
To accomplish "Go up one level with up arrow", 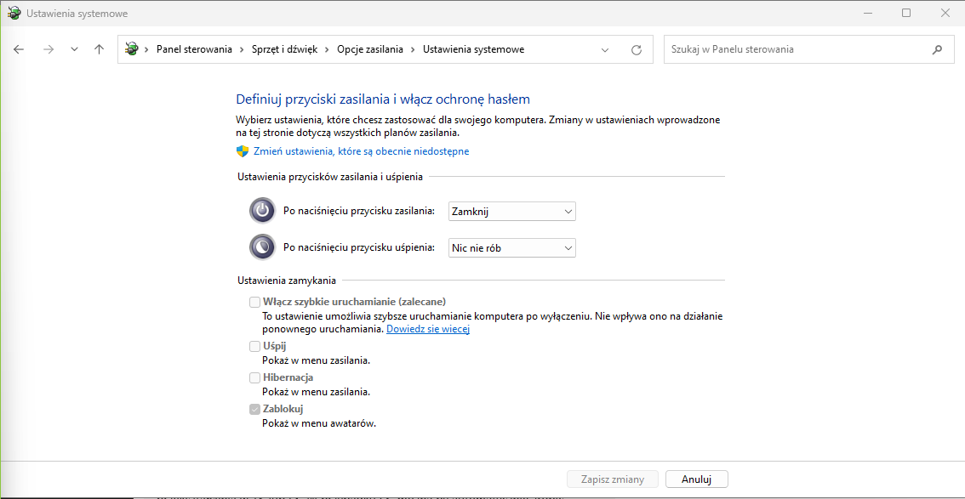I will pyautogui.click(x=99, y=49).
